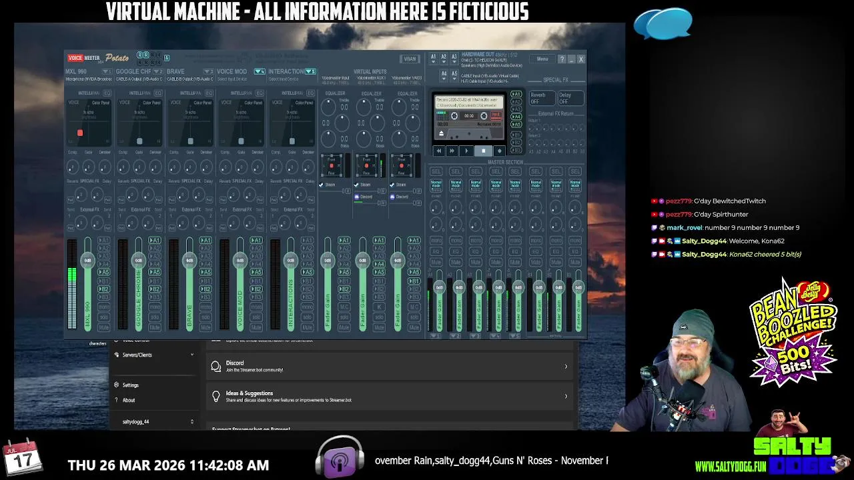
Task: Open EQ for Brave strip
Action: pos(209,93)
